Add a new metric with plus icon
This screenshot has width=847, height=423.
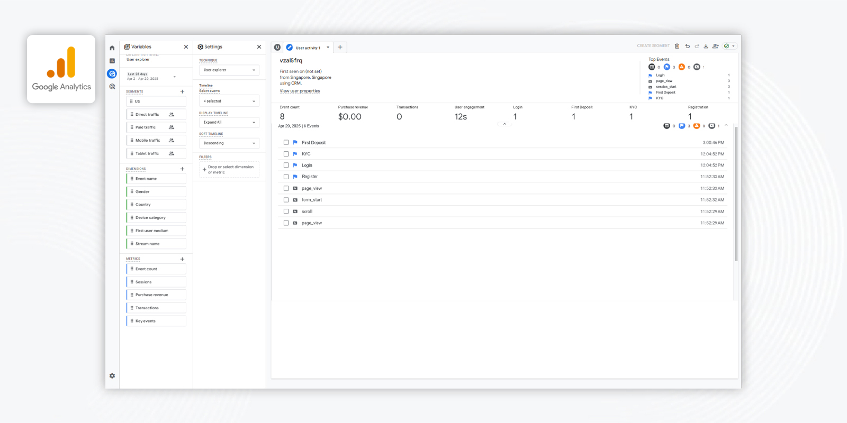[182, 259]
